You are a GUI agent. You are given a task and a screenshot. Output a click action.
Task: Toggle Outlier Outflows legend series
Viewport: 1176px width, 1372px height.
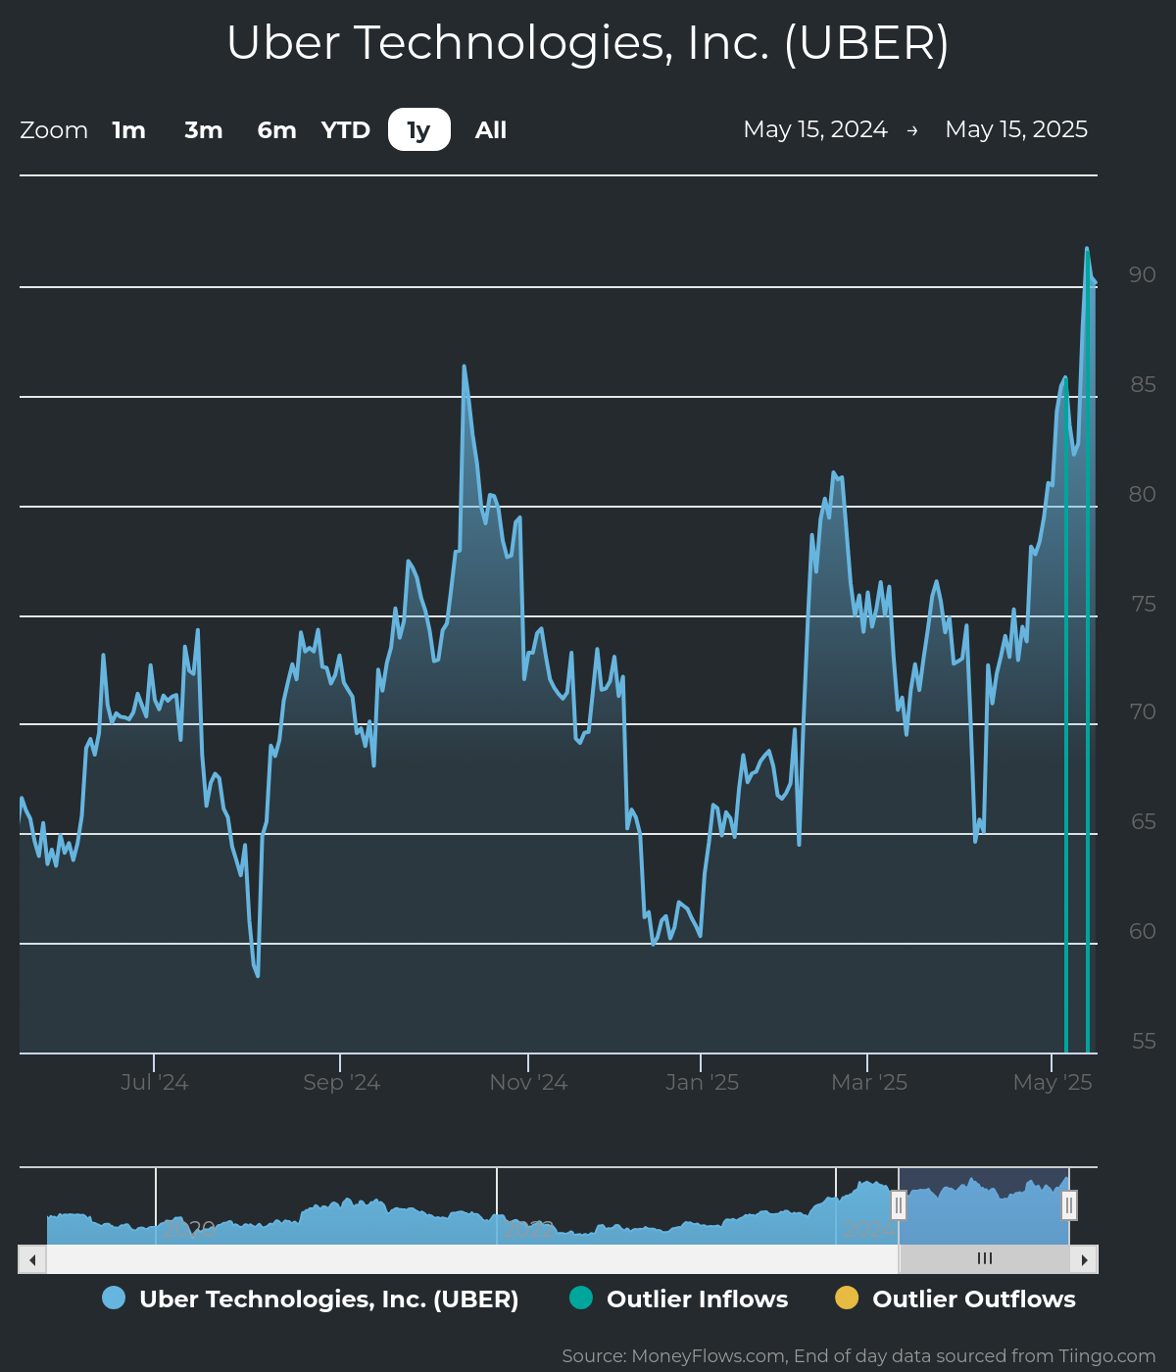point(955,1298)
